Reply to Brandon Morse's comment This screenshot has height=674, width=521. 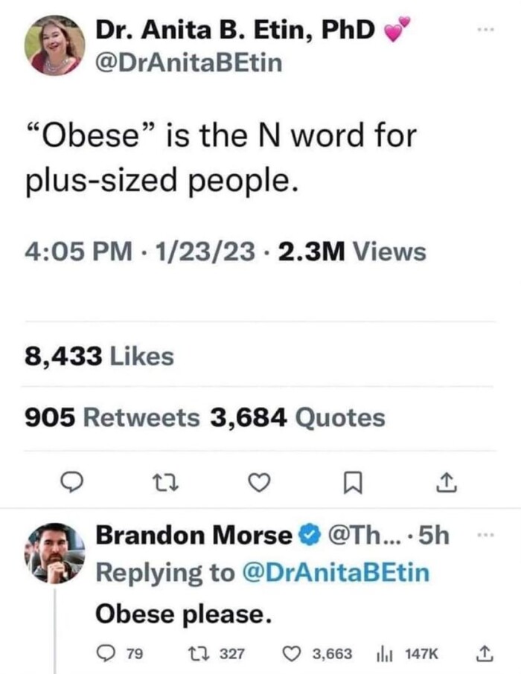[107, 654]
